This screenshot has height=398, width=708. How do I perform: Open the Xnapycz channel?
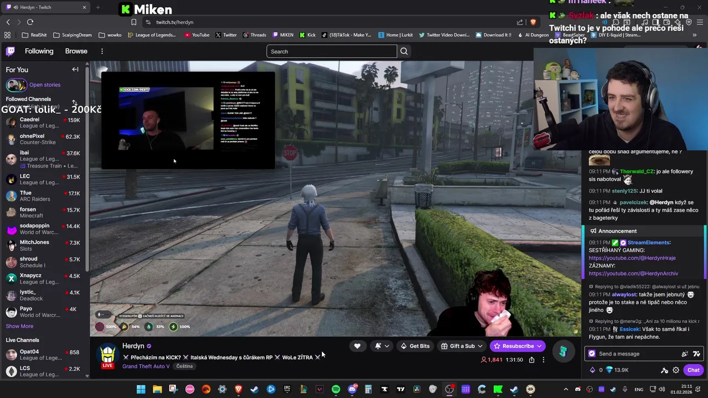[43, 279]
